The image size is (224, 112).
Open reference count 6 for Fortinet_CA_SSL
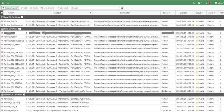coord(220,21)
